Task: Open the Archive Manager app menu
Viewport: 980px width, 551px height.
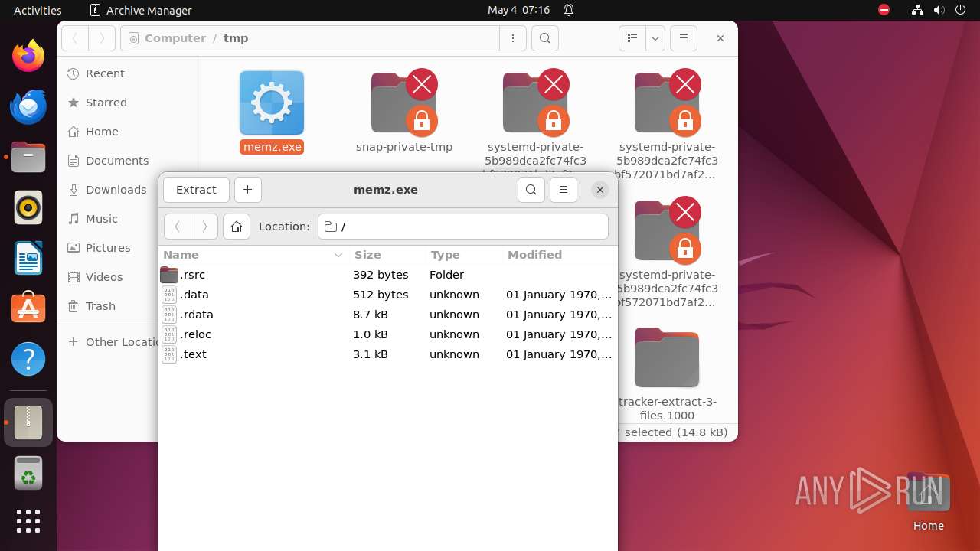Action: 141,10
